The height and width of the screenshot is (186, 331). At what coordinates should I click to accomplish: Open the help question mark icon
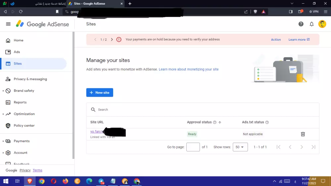(x=301, y=24)
